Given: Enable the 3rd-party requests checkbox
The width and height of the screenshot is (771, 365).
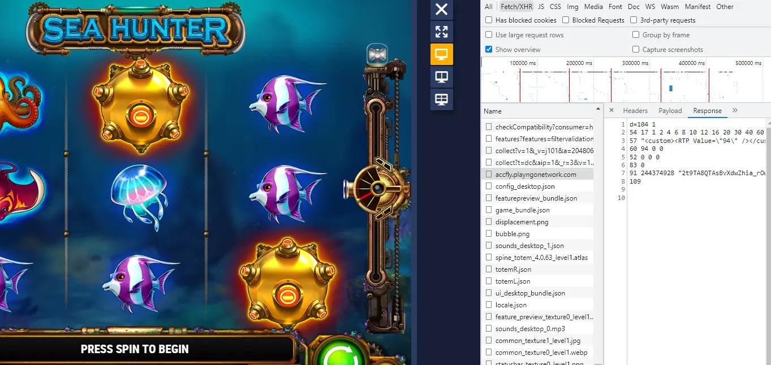Looking at the screenshot, I should pos(634,20).
